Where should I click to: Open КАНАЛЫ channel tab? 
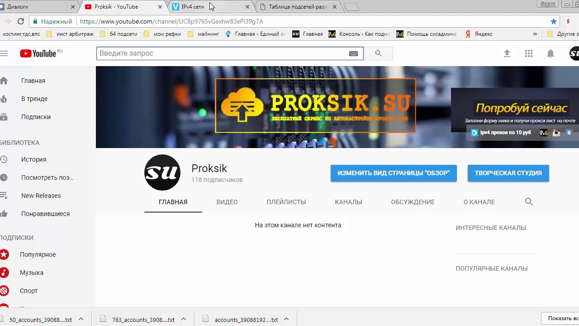point(348,202)
